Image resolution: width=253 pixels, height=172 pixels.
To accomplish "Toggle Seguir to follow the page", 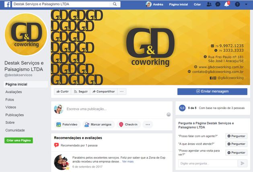I will pyautogui.click(x=81, y=91).
